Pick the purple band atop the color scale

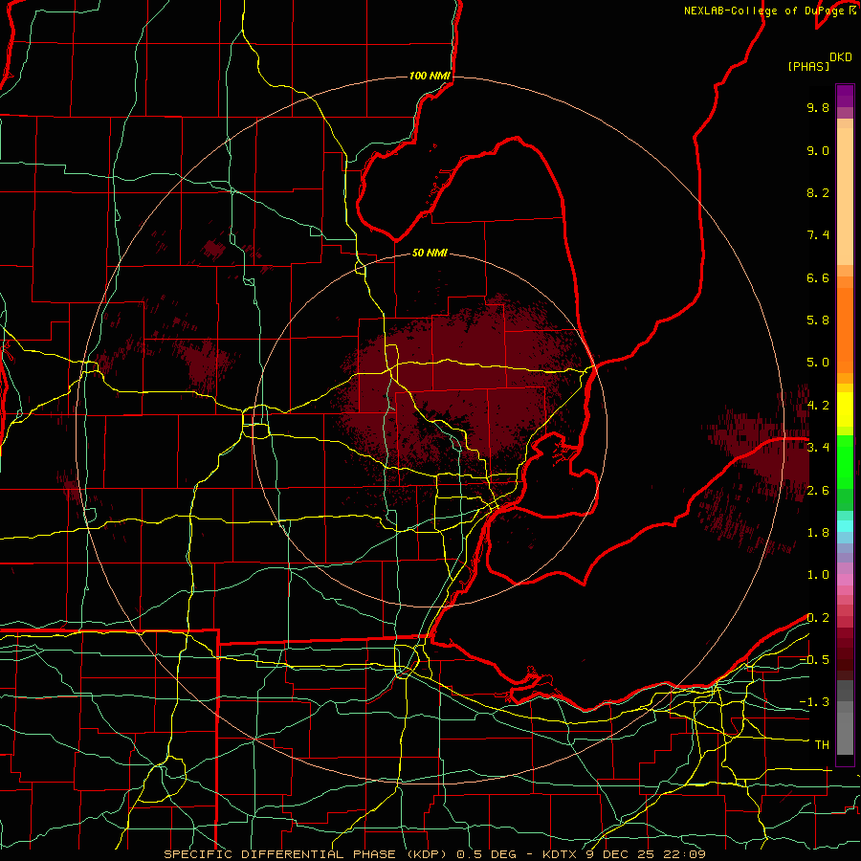tap(845, 96)
